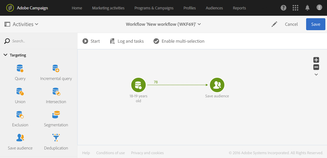The height and width of the screenshot is (158, 327).
Task: Start the workflow
Action: click(91, 41)
